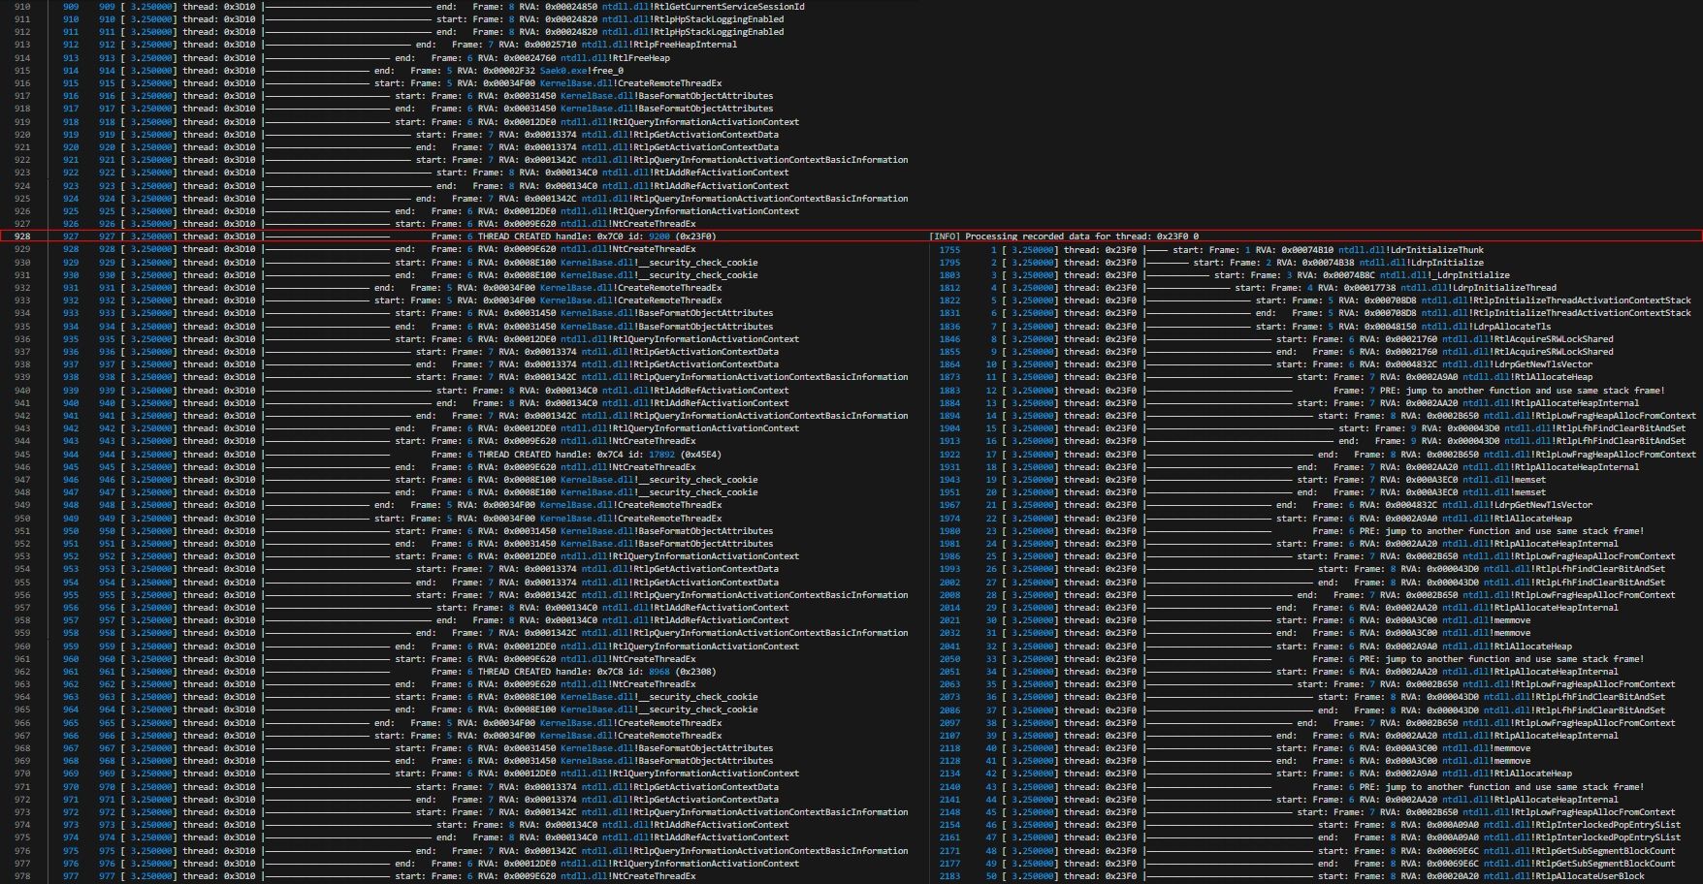Click '[INFO] Processing recorded data for thread' line
The image size is (1703, 884).
click(1064, 237)
